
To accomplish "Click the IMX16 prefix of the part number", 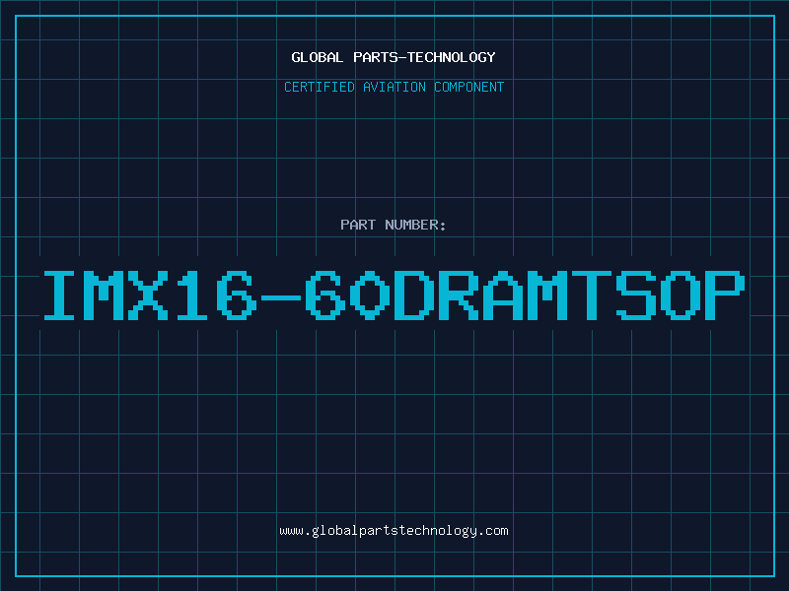I will 151,295.
